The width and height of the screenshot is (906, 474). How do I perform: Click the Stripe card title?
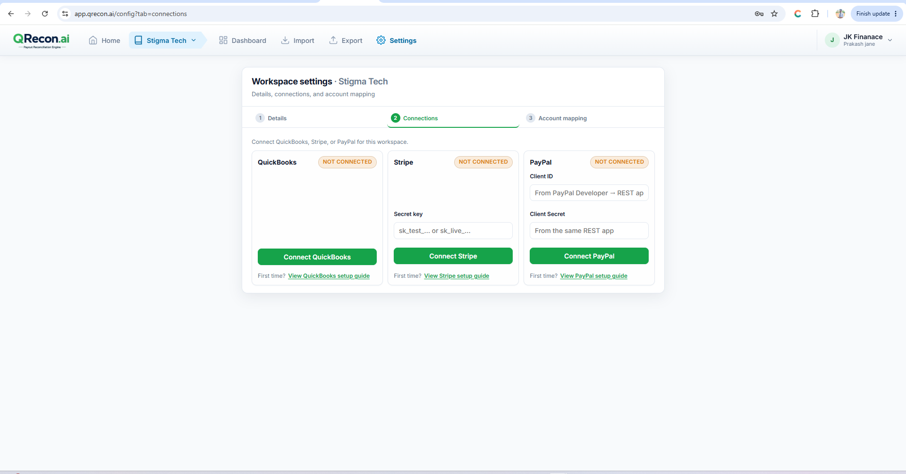click(404, 162)
